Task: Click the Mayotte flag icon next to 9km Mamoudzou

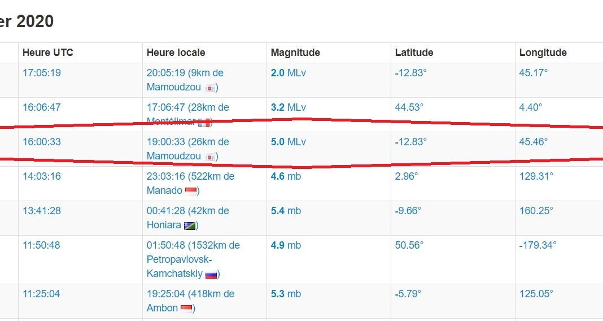Action: pyautogui.click(x=210, y=88)
